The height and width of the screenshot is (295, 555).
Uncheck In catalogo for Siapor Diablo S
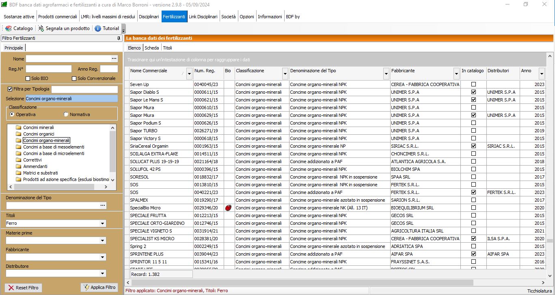473,92
